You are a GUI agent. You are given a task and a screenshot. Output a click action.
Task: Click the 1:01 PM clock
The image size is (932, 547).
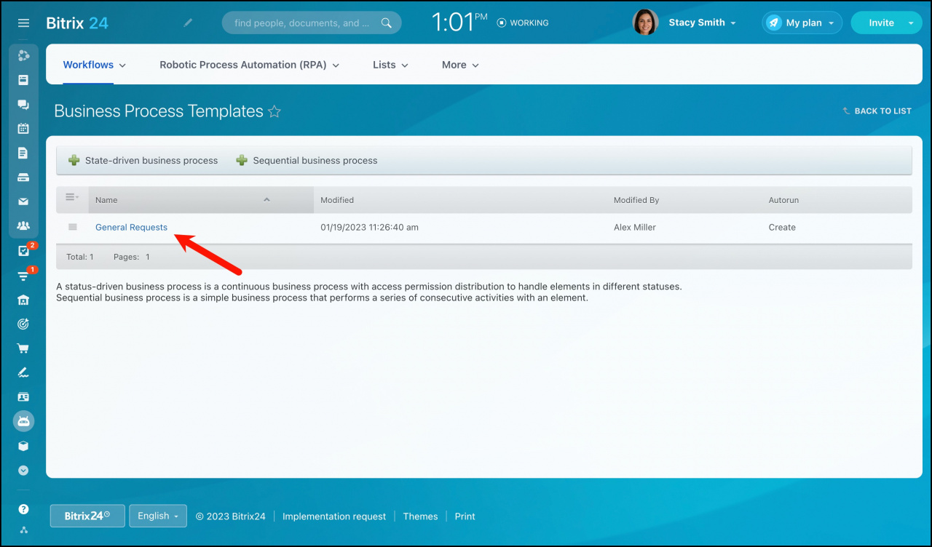(x=459, y=23)
